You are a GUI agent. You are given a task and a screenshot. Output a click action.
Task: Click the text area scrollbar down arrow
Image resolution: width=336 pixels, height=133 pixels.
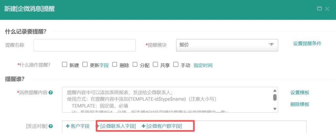tap(275, 109)
